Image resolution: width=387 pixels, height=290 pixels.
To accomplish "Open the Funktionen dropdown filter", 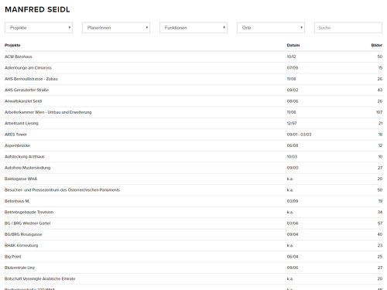I will tap(193, 28).
